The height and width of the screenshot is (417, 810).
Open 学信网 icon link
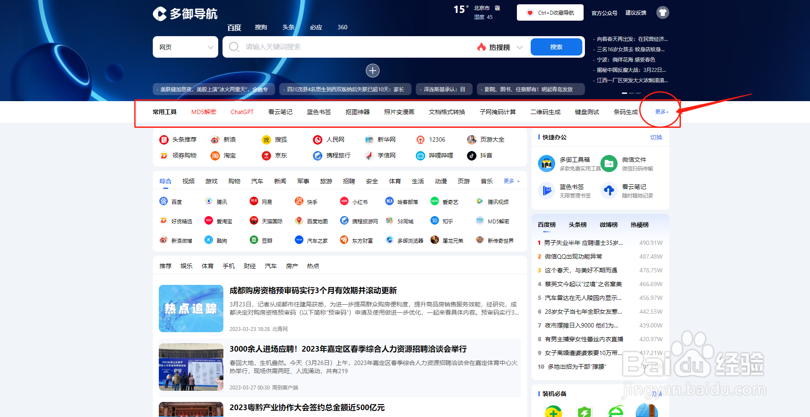pos(369,156)
